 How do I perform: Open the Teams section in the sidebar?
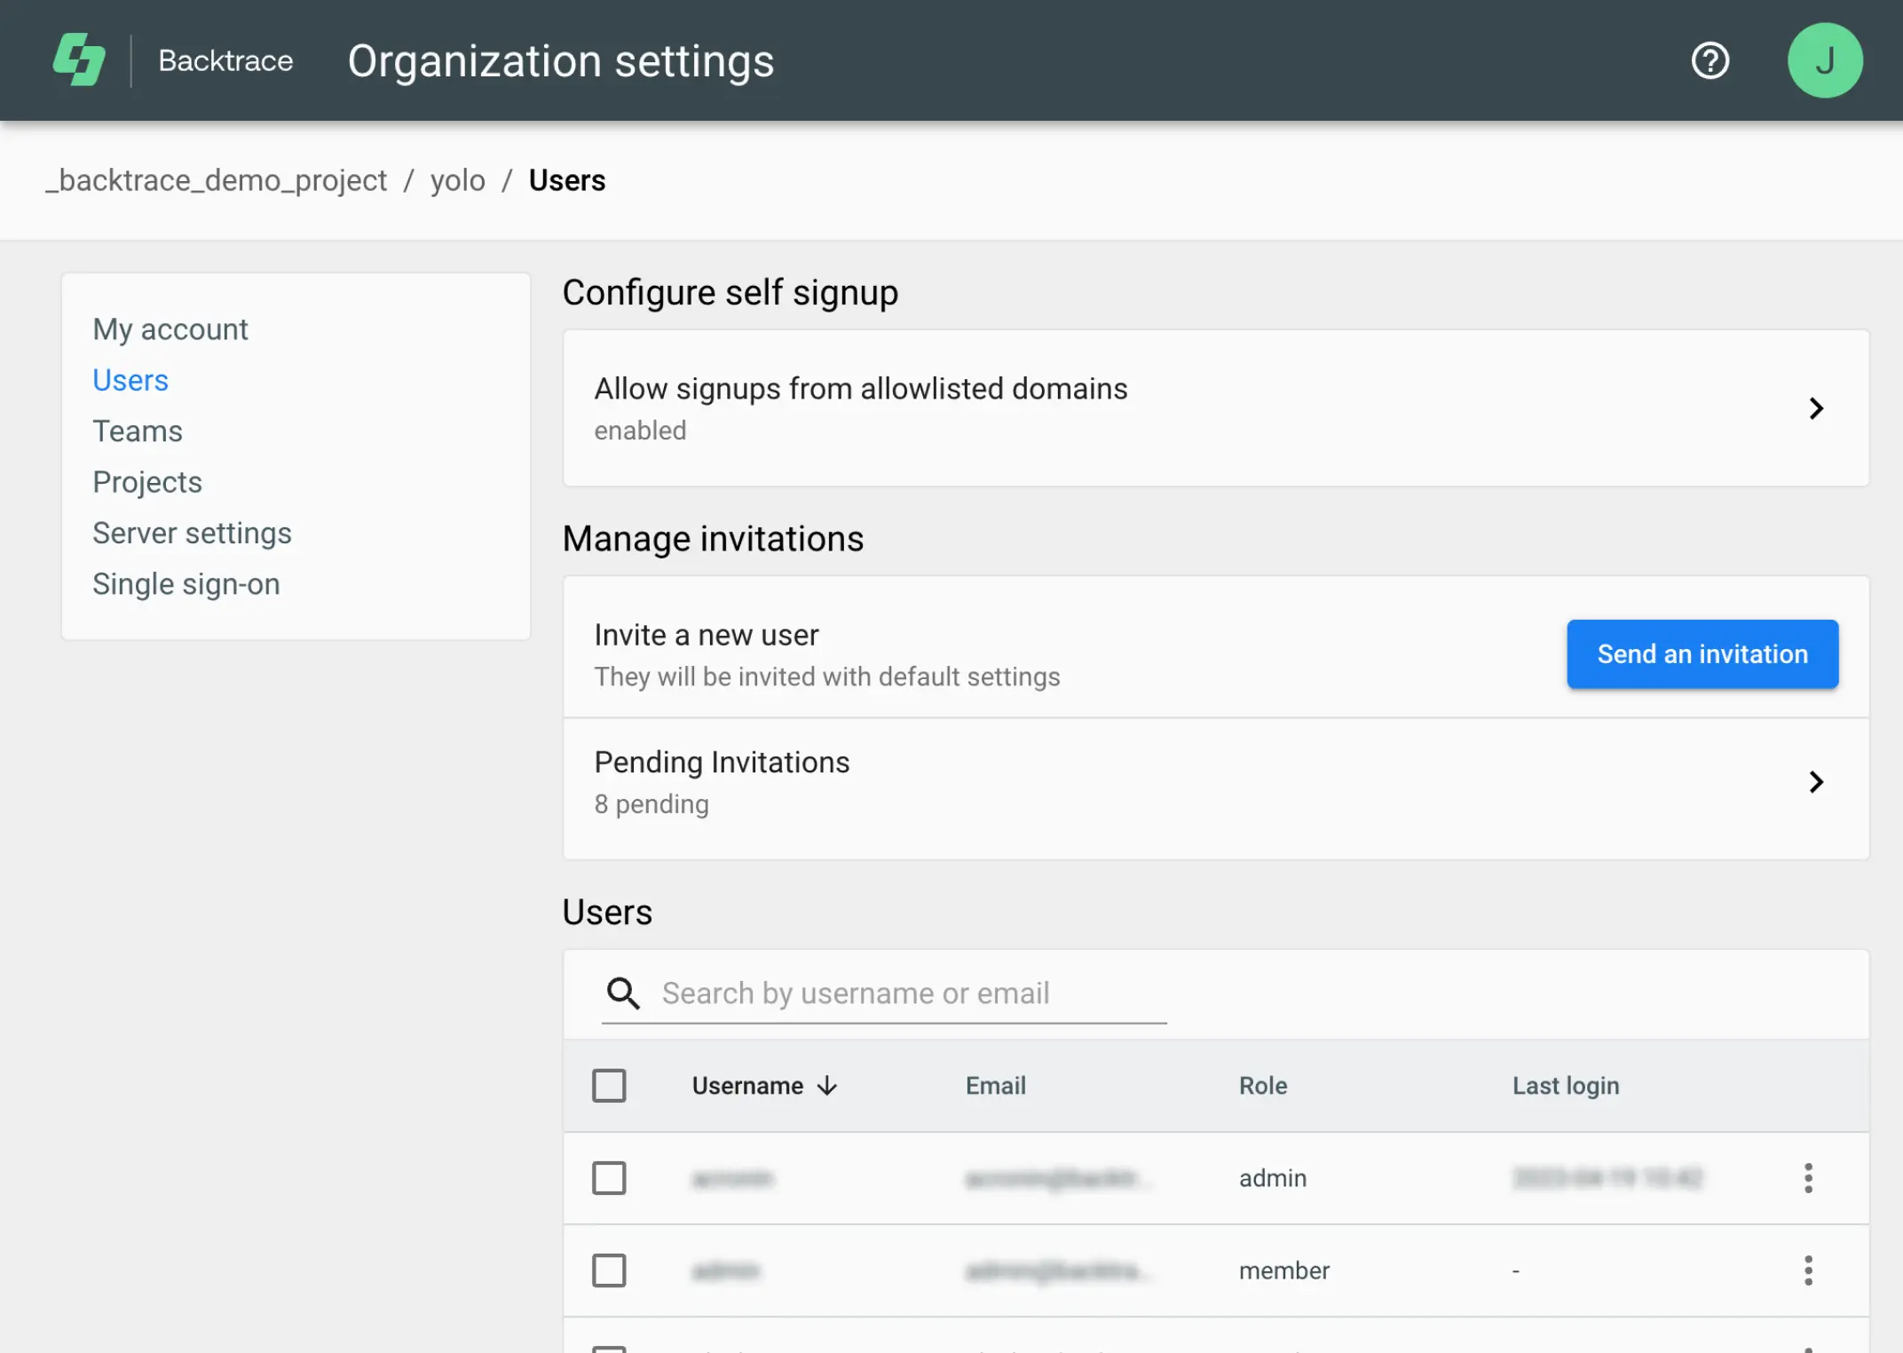[138, 431]
